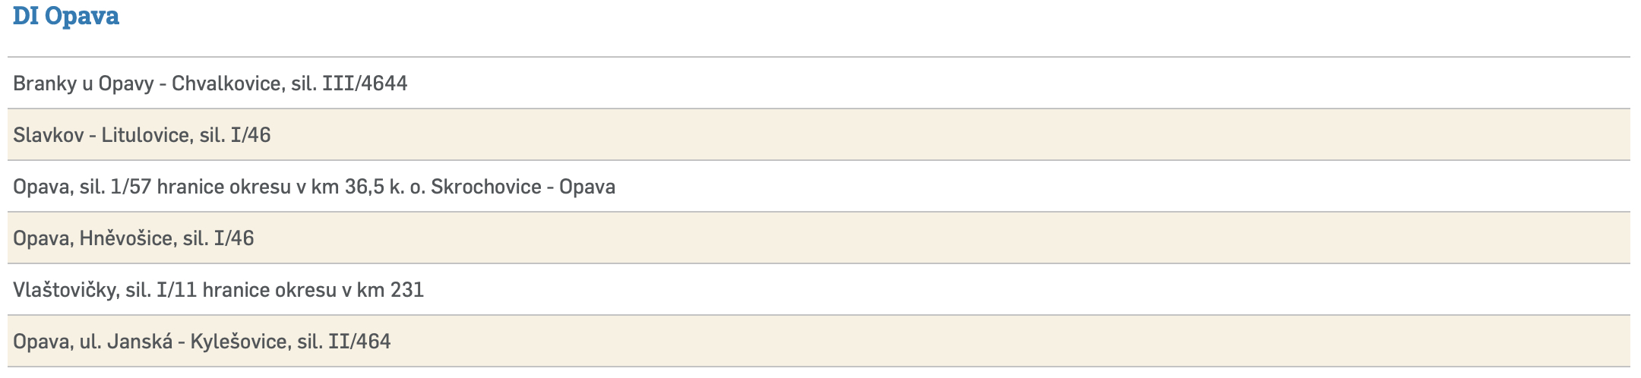The image size is (1641, 378).
Task: Click the 1/57 road number text
Action: (x=131, y=187)
